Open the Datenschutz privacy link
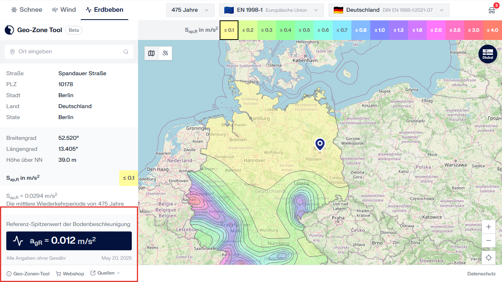 (x=481, y=274)
